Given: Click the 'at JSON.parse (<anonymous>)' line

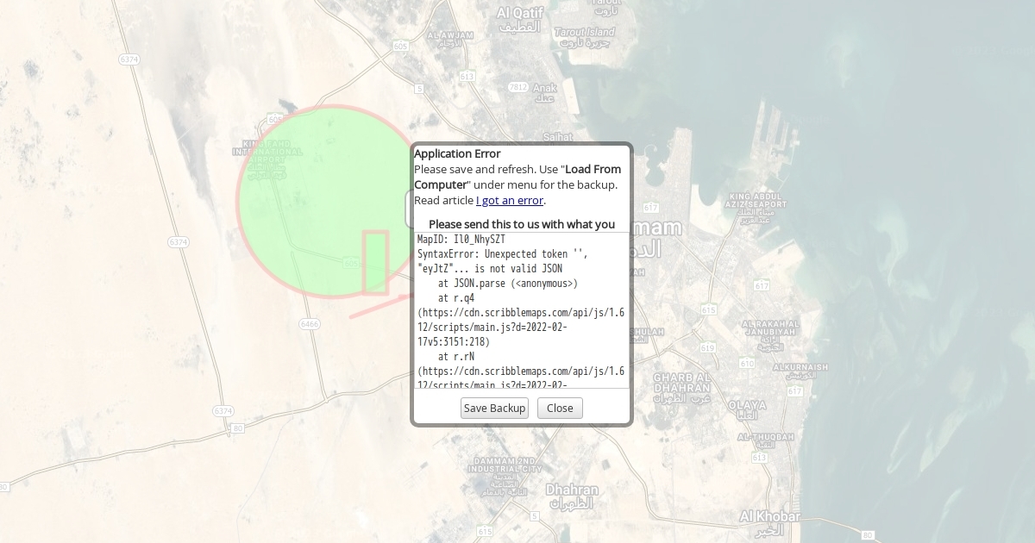Looking at the screenshot, I should pos(508,283).
